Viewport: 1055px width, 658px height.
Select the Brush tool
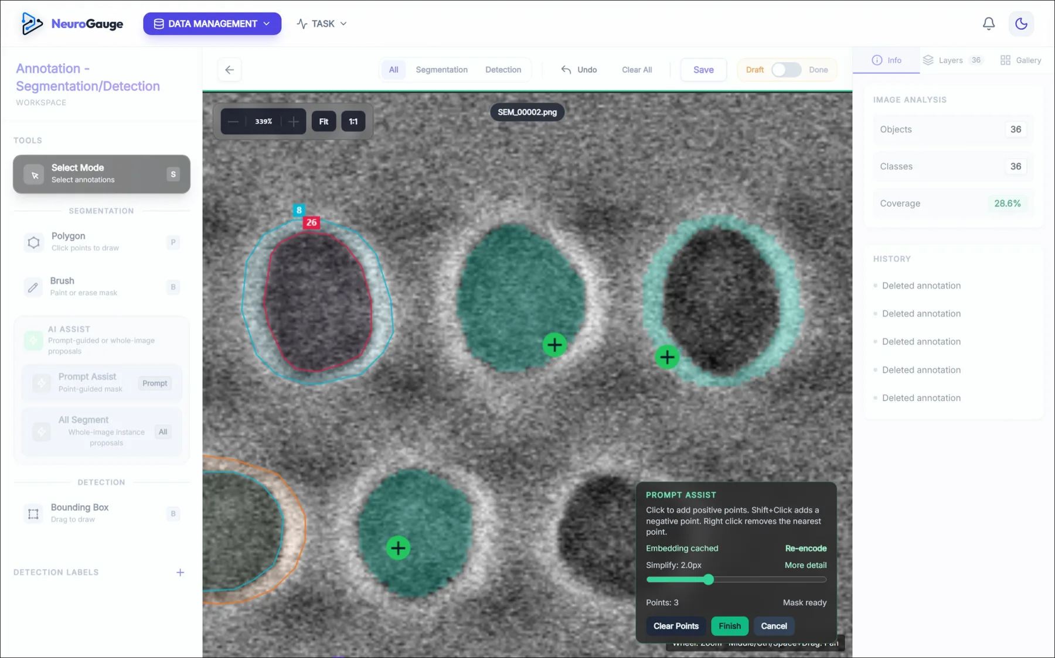(101, 287)
